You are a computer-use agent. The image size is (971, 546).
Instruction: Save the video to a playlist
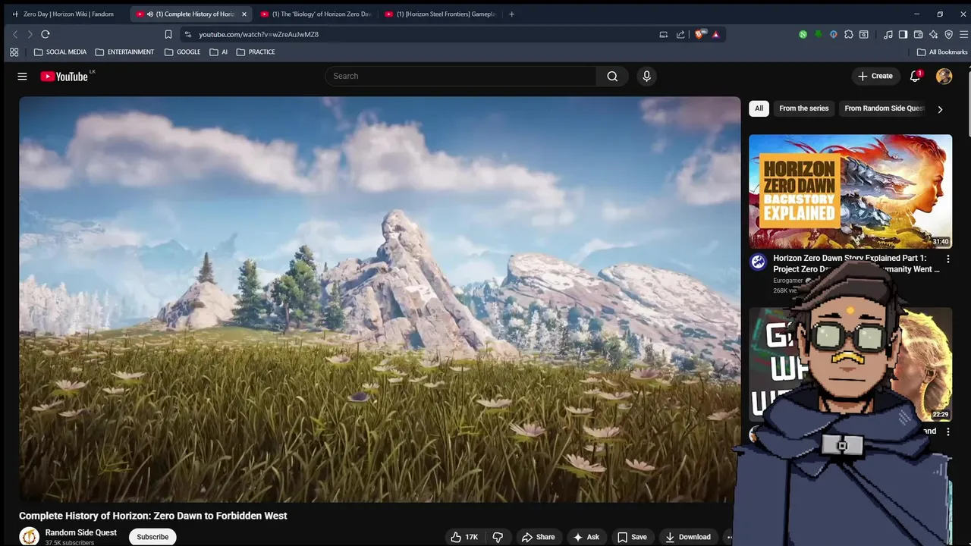pos(631,537)
